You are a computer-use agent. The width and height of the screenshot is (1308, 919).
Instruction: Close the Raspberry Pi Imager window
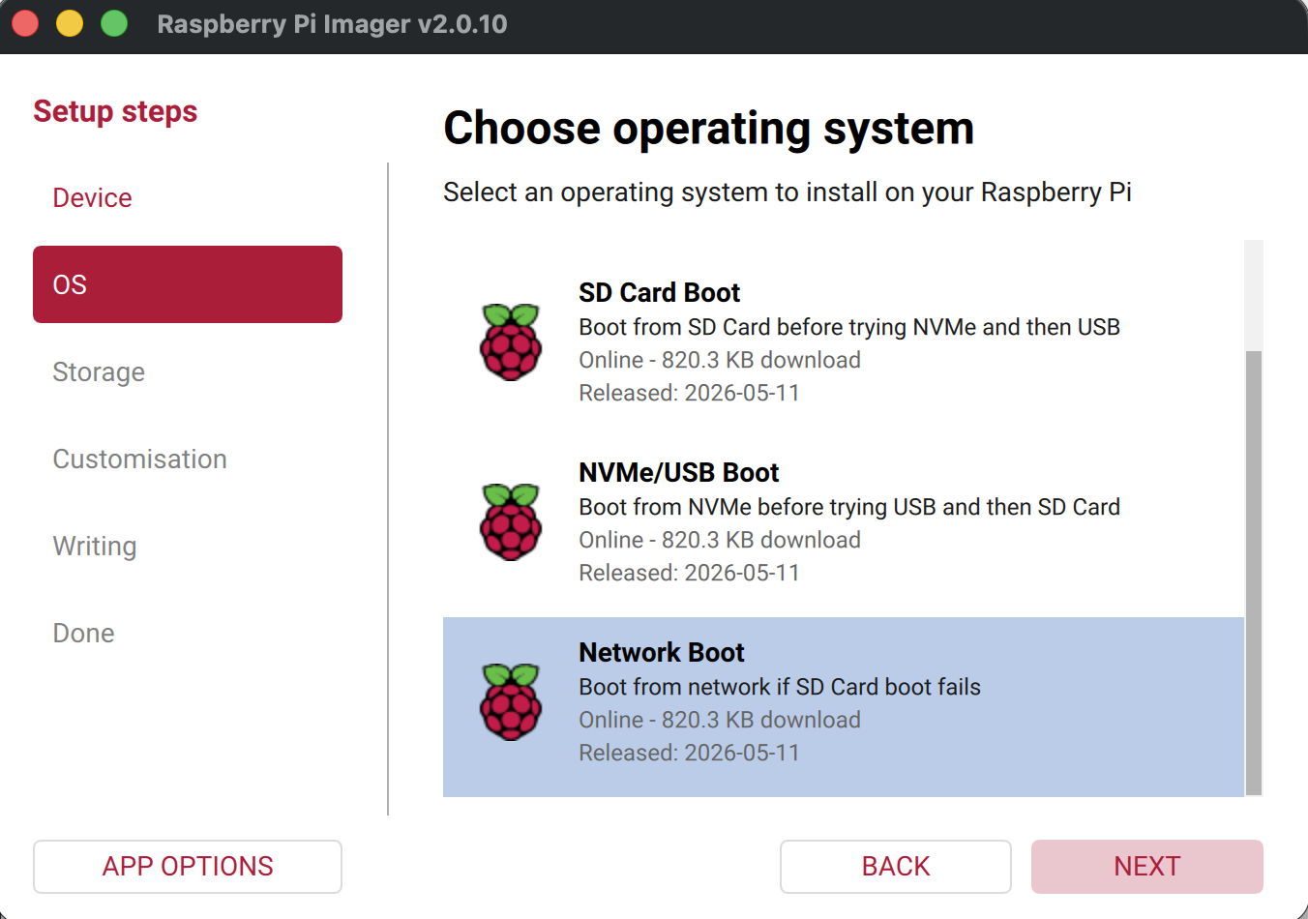(25, 23)
